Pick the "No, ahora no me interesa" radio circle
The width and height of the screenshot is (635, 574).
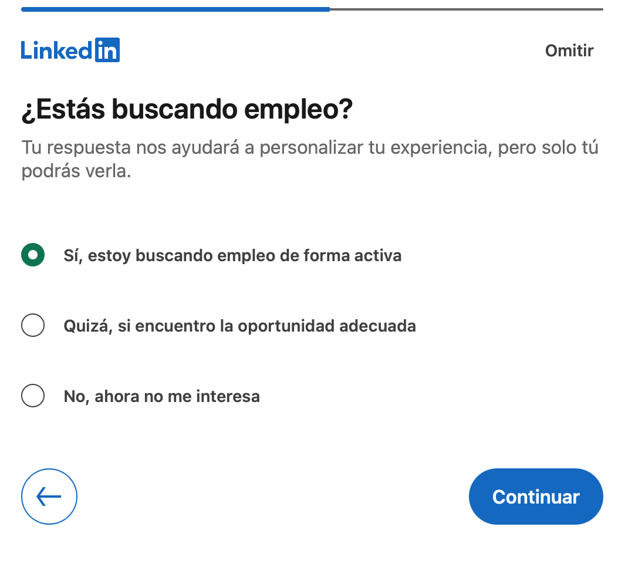(x=33, y=396)
